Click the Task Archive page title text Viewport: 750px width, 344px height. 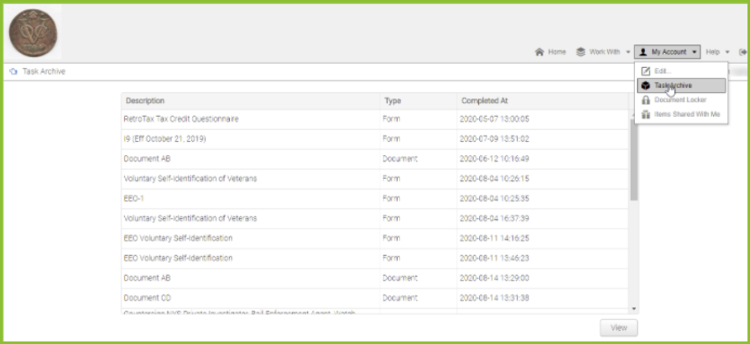tap(44, 72)
